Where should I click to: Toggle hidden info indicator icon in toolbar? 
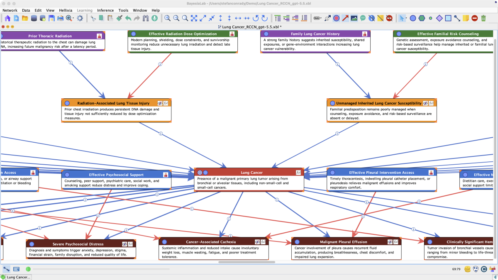(371, 18)
